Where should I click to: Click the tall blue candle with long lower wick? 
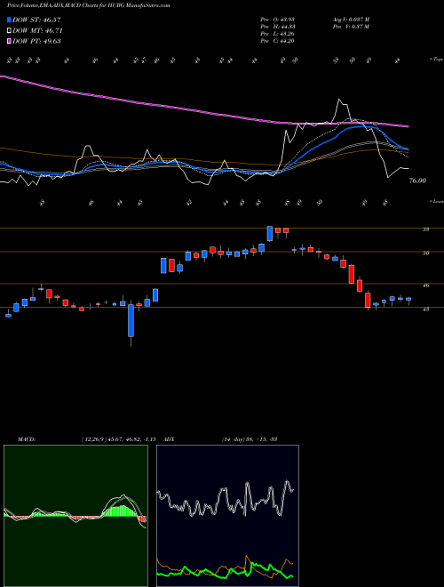pos(131,320)
